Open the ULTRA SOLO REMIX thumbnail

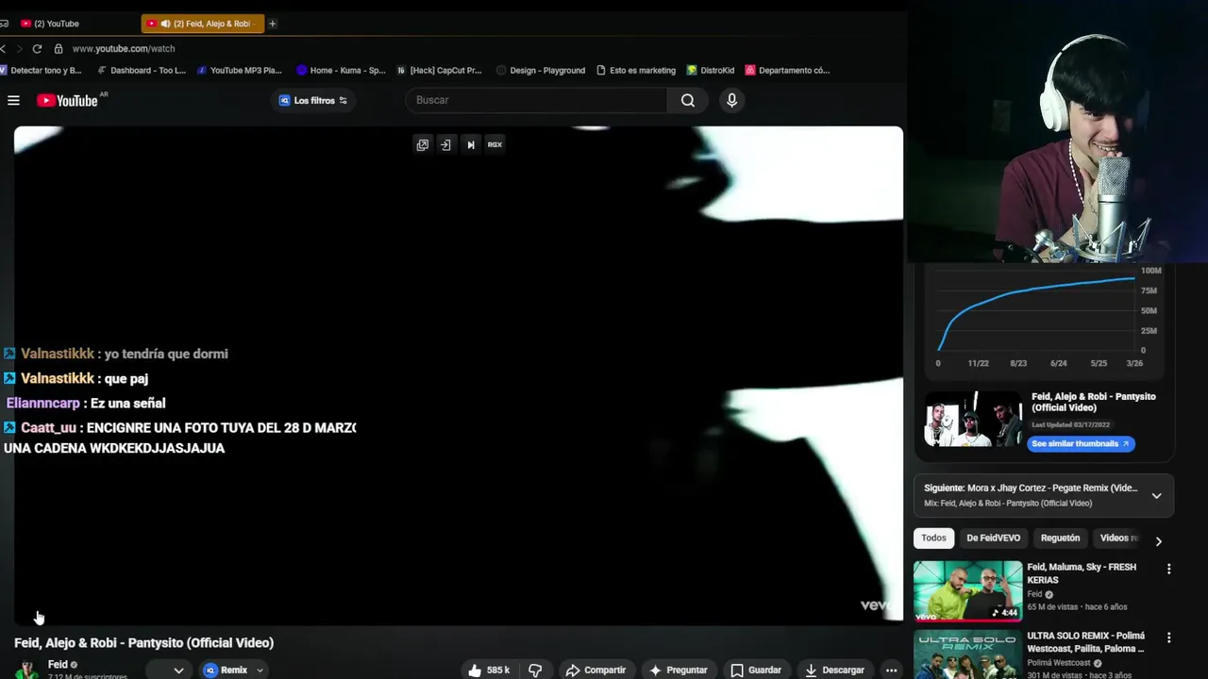(967, 654)
